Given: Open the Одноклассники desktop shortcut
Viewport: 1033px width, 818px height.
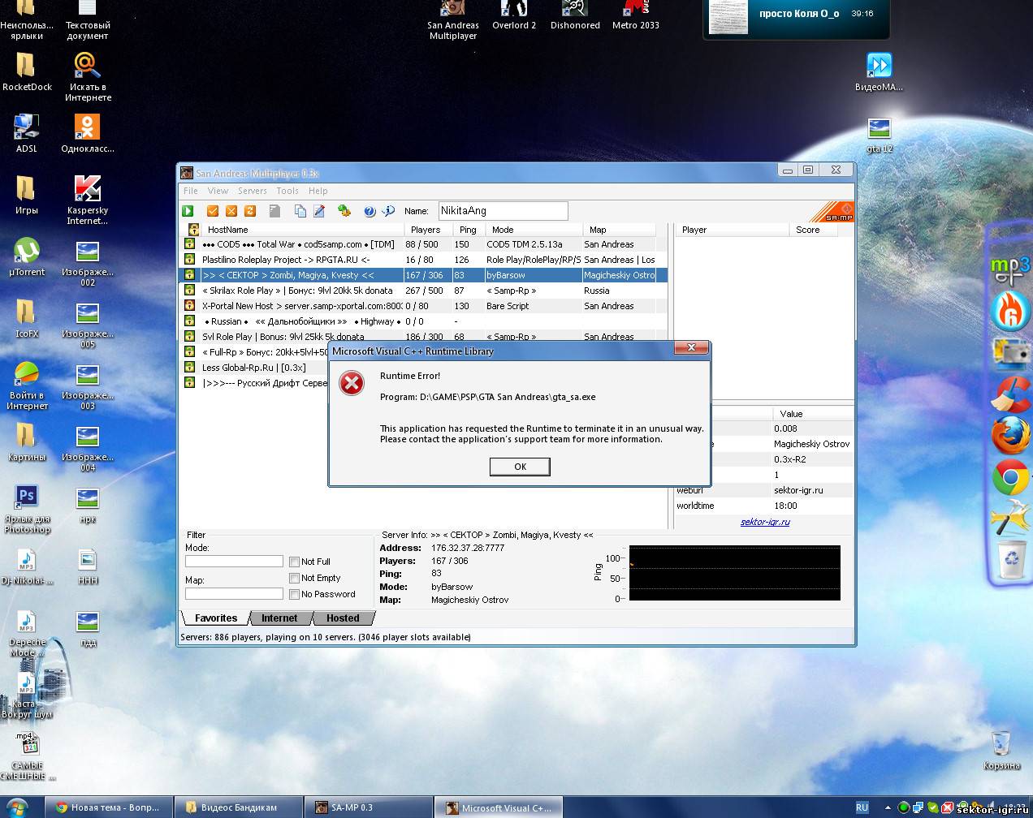Looking at the screenshot, I should 88,133.
